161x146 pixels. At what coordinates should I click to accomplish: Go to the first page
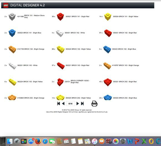pyautogui.click(x=59, y=104)
